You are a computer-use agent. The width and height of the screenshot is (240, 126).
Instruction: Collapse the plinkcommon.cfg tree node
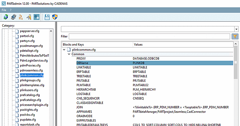(64, 49)
